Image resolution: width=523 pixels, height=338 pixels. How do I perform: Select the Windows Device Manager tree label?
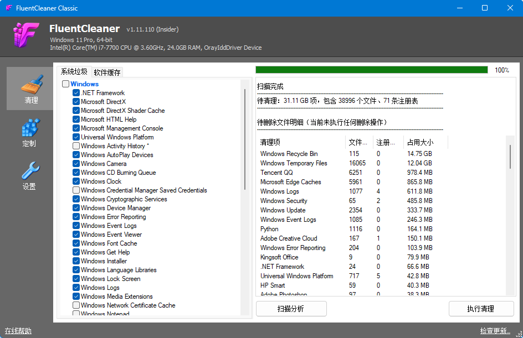(116, 208)
